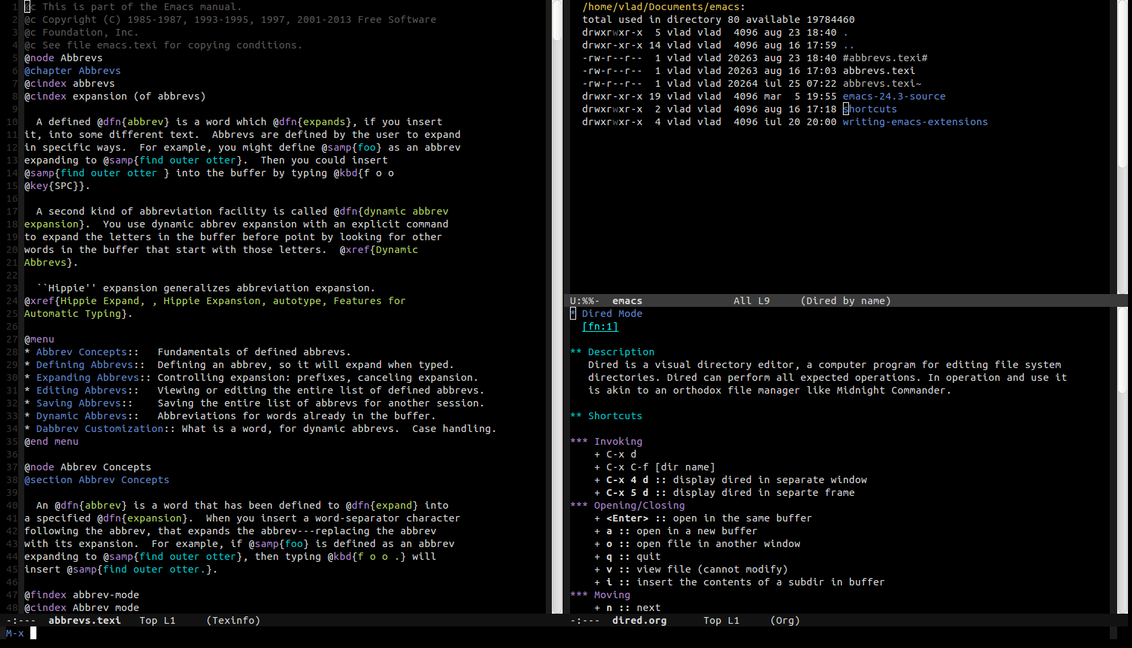The width and height of the screenshot is (1132, 648).
Task: Select the abbrevs.texi~ backup file
Action: [x=881, y=83]
